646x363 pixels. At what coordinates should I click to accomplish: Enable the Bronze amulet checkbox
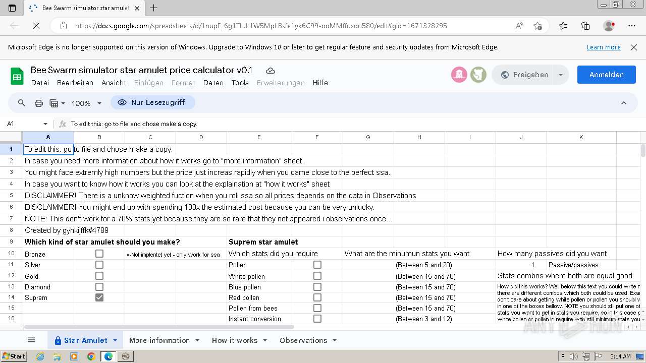point(99,254)
